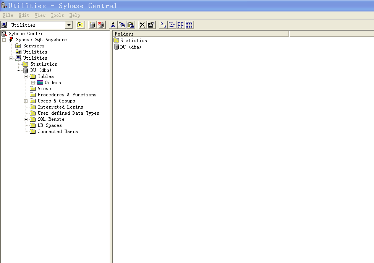Viewport: 374px width, 263px height.
Task: Open the View menu
Action: tap(40, 15)
